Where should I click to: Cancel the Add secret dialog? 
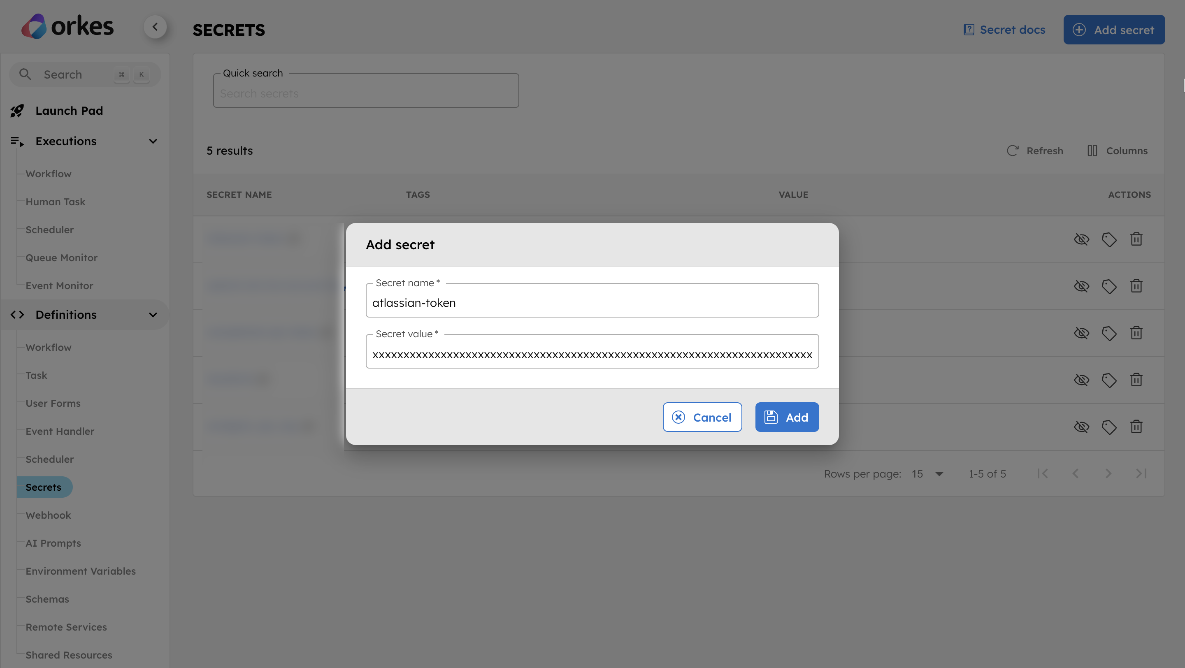click(702, 417)
